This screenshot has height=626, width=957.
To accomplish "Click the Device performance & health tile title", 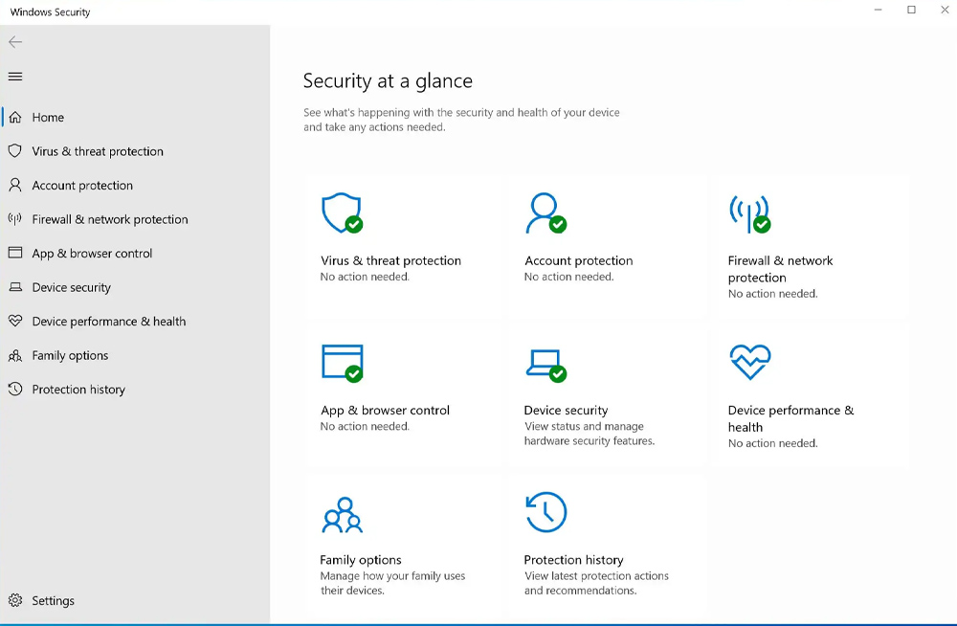I will tap(791, 419).
